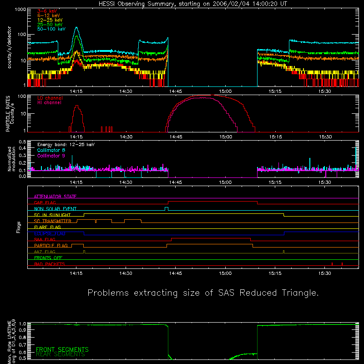
Task: Click the 15:15 tick under the modulation plot
Action: (x=275, y=182)
